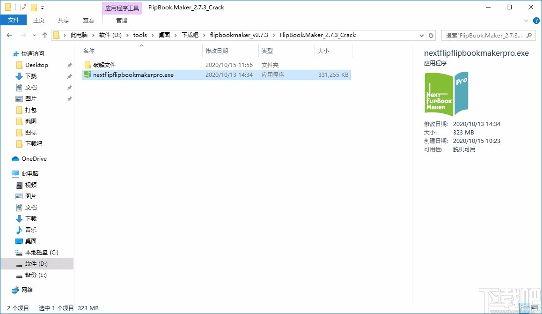
Task: Click the Refresh icon in address bar
Action: pyautogui.click(x=431, y=35)
